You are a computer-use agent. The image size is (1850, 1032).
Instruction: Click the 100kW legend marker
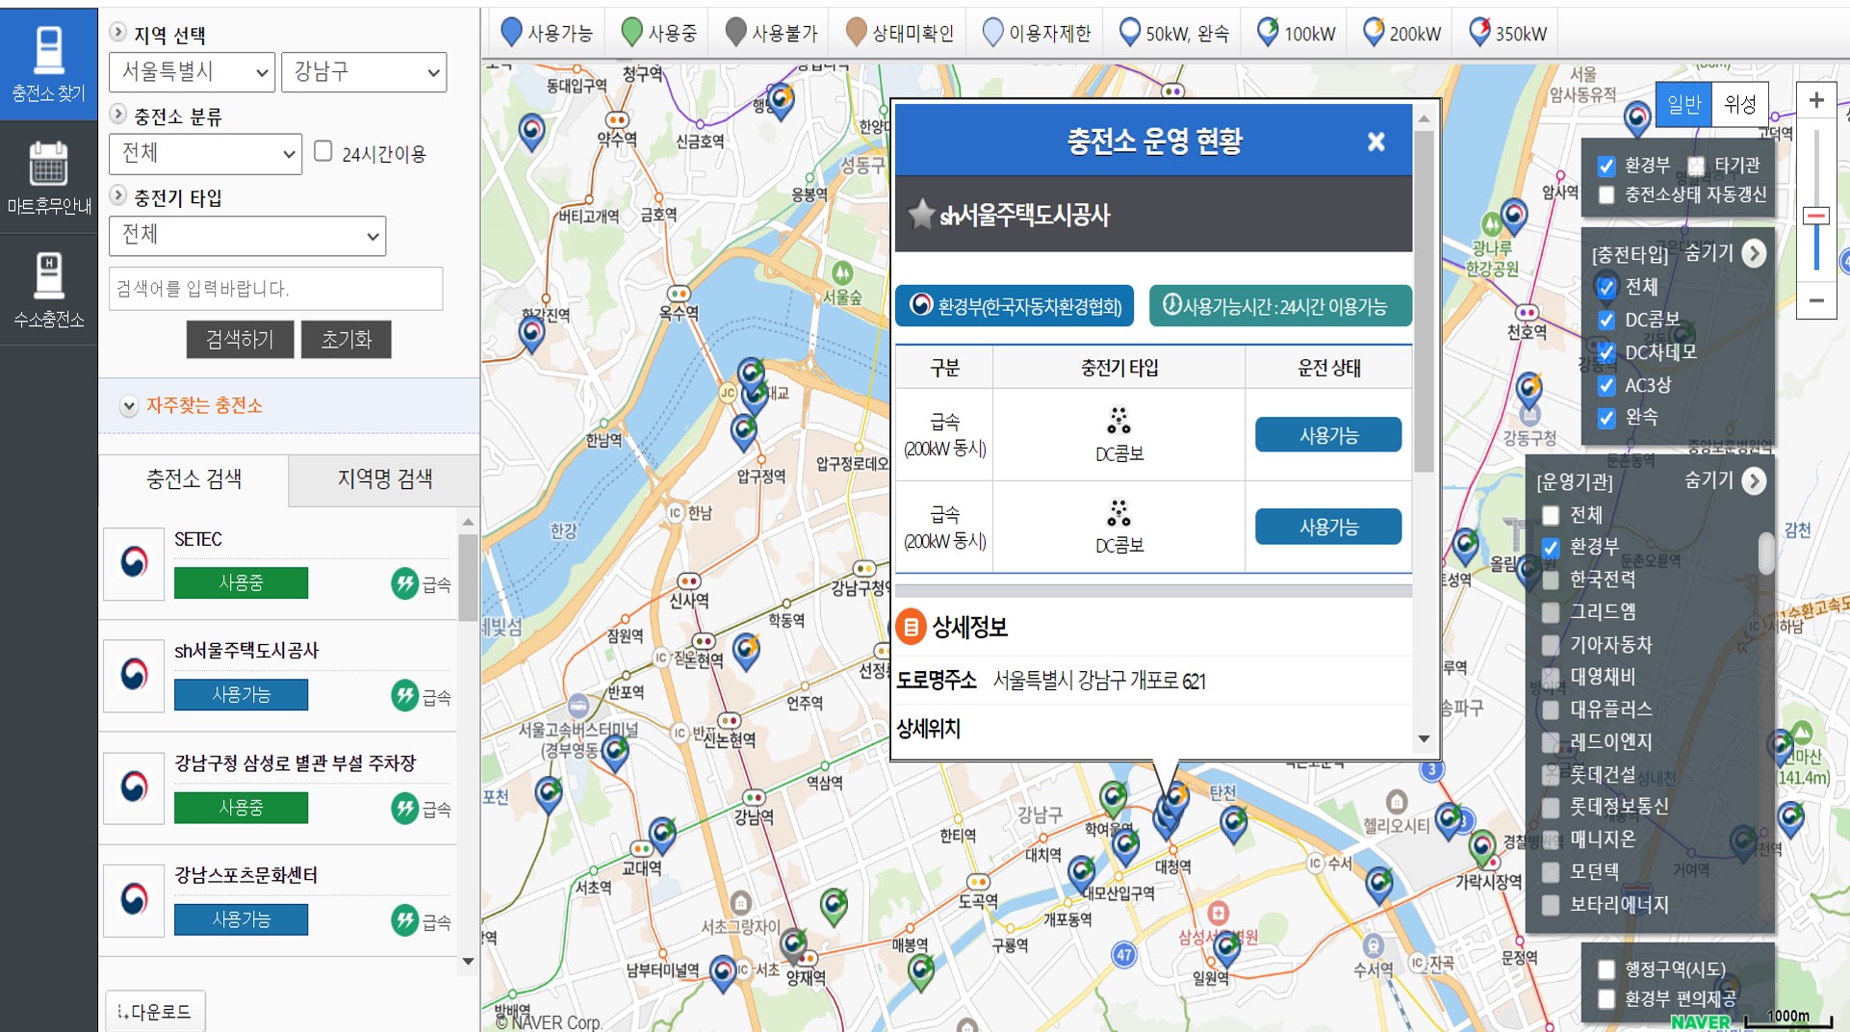(1269, 32)
